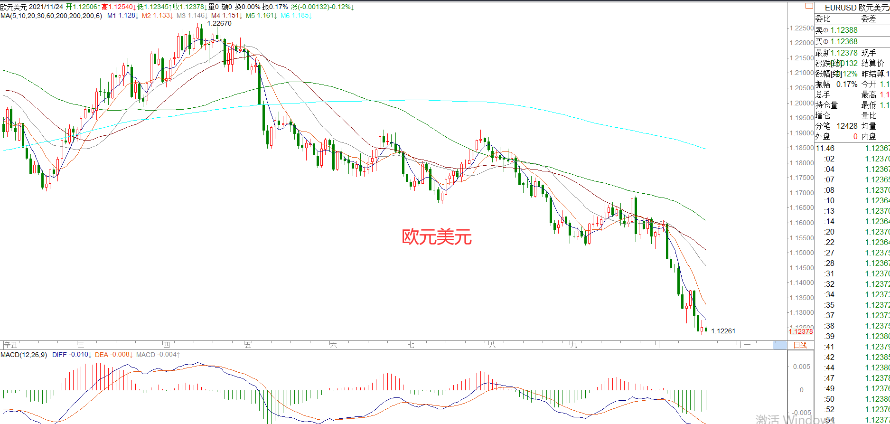
Task: Click the :20 tick row
Action: [853, 232]
